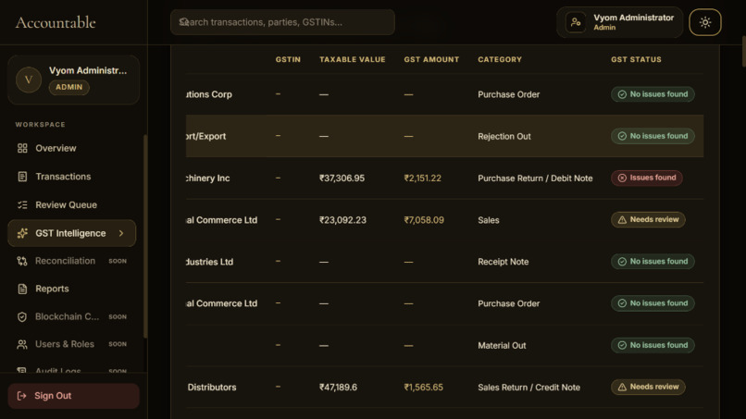
Task: Sort by the GSTIN column header
Action: pyautogui.click(x=288, y=59)
